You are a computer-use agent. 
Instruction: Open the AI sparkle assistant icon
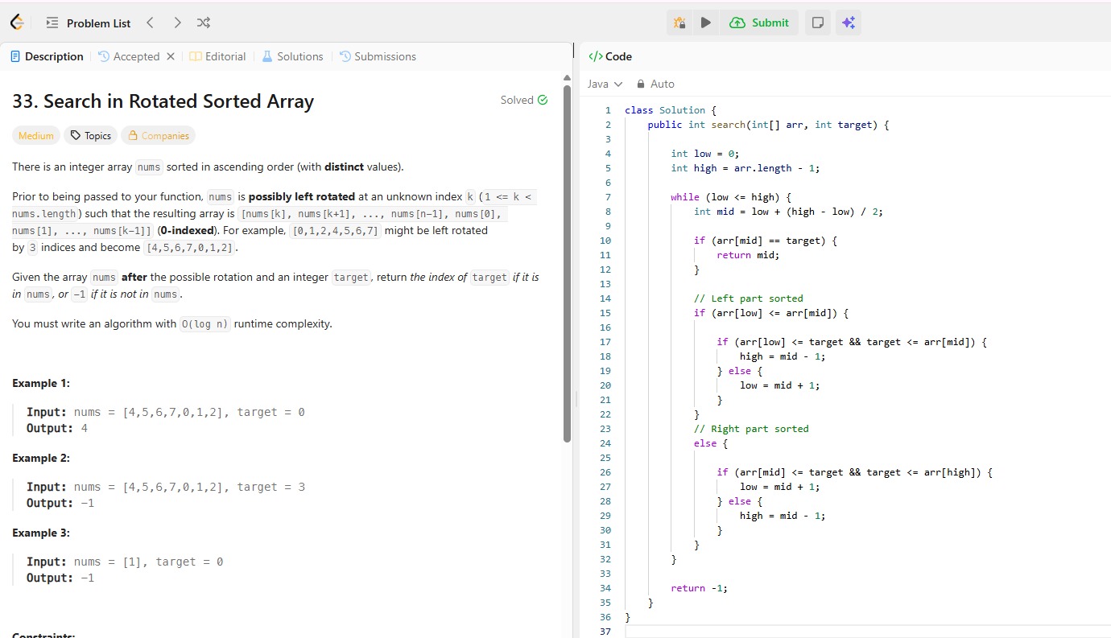(x=848, y=23)
